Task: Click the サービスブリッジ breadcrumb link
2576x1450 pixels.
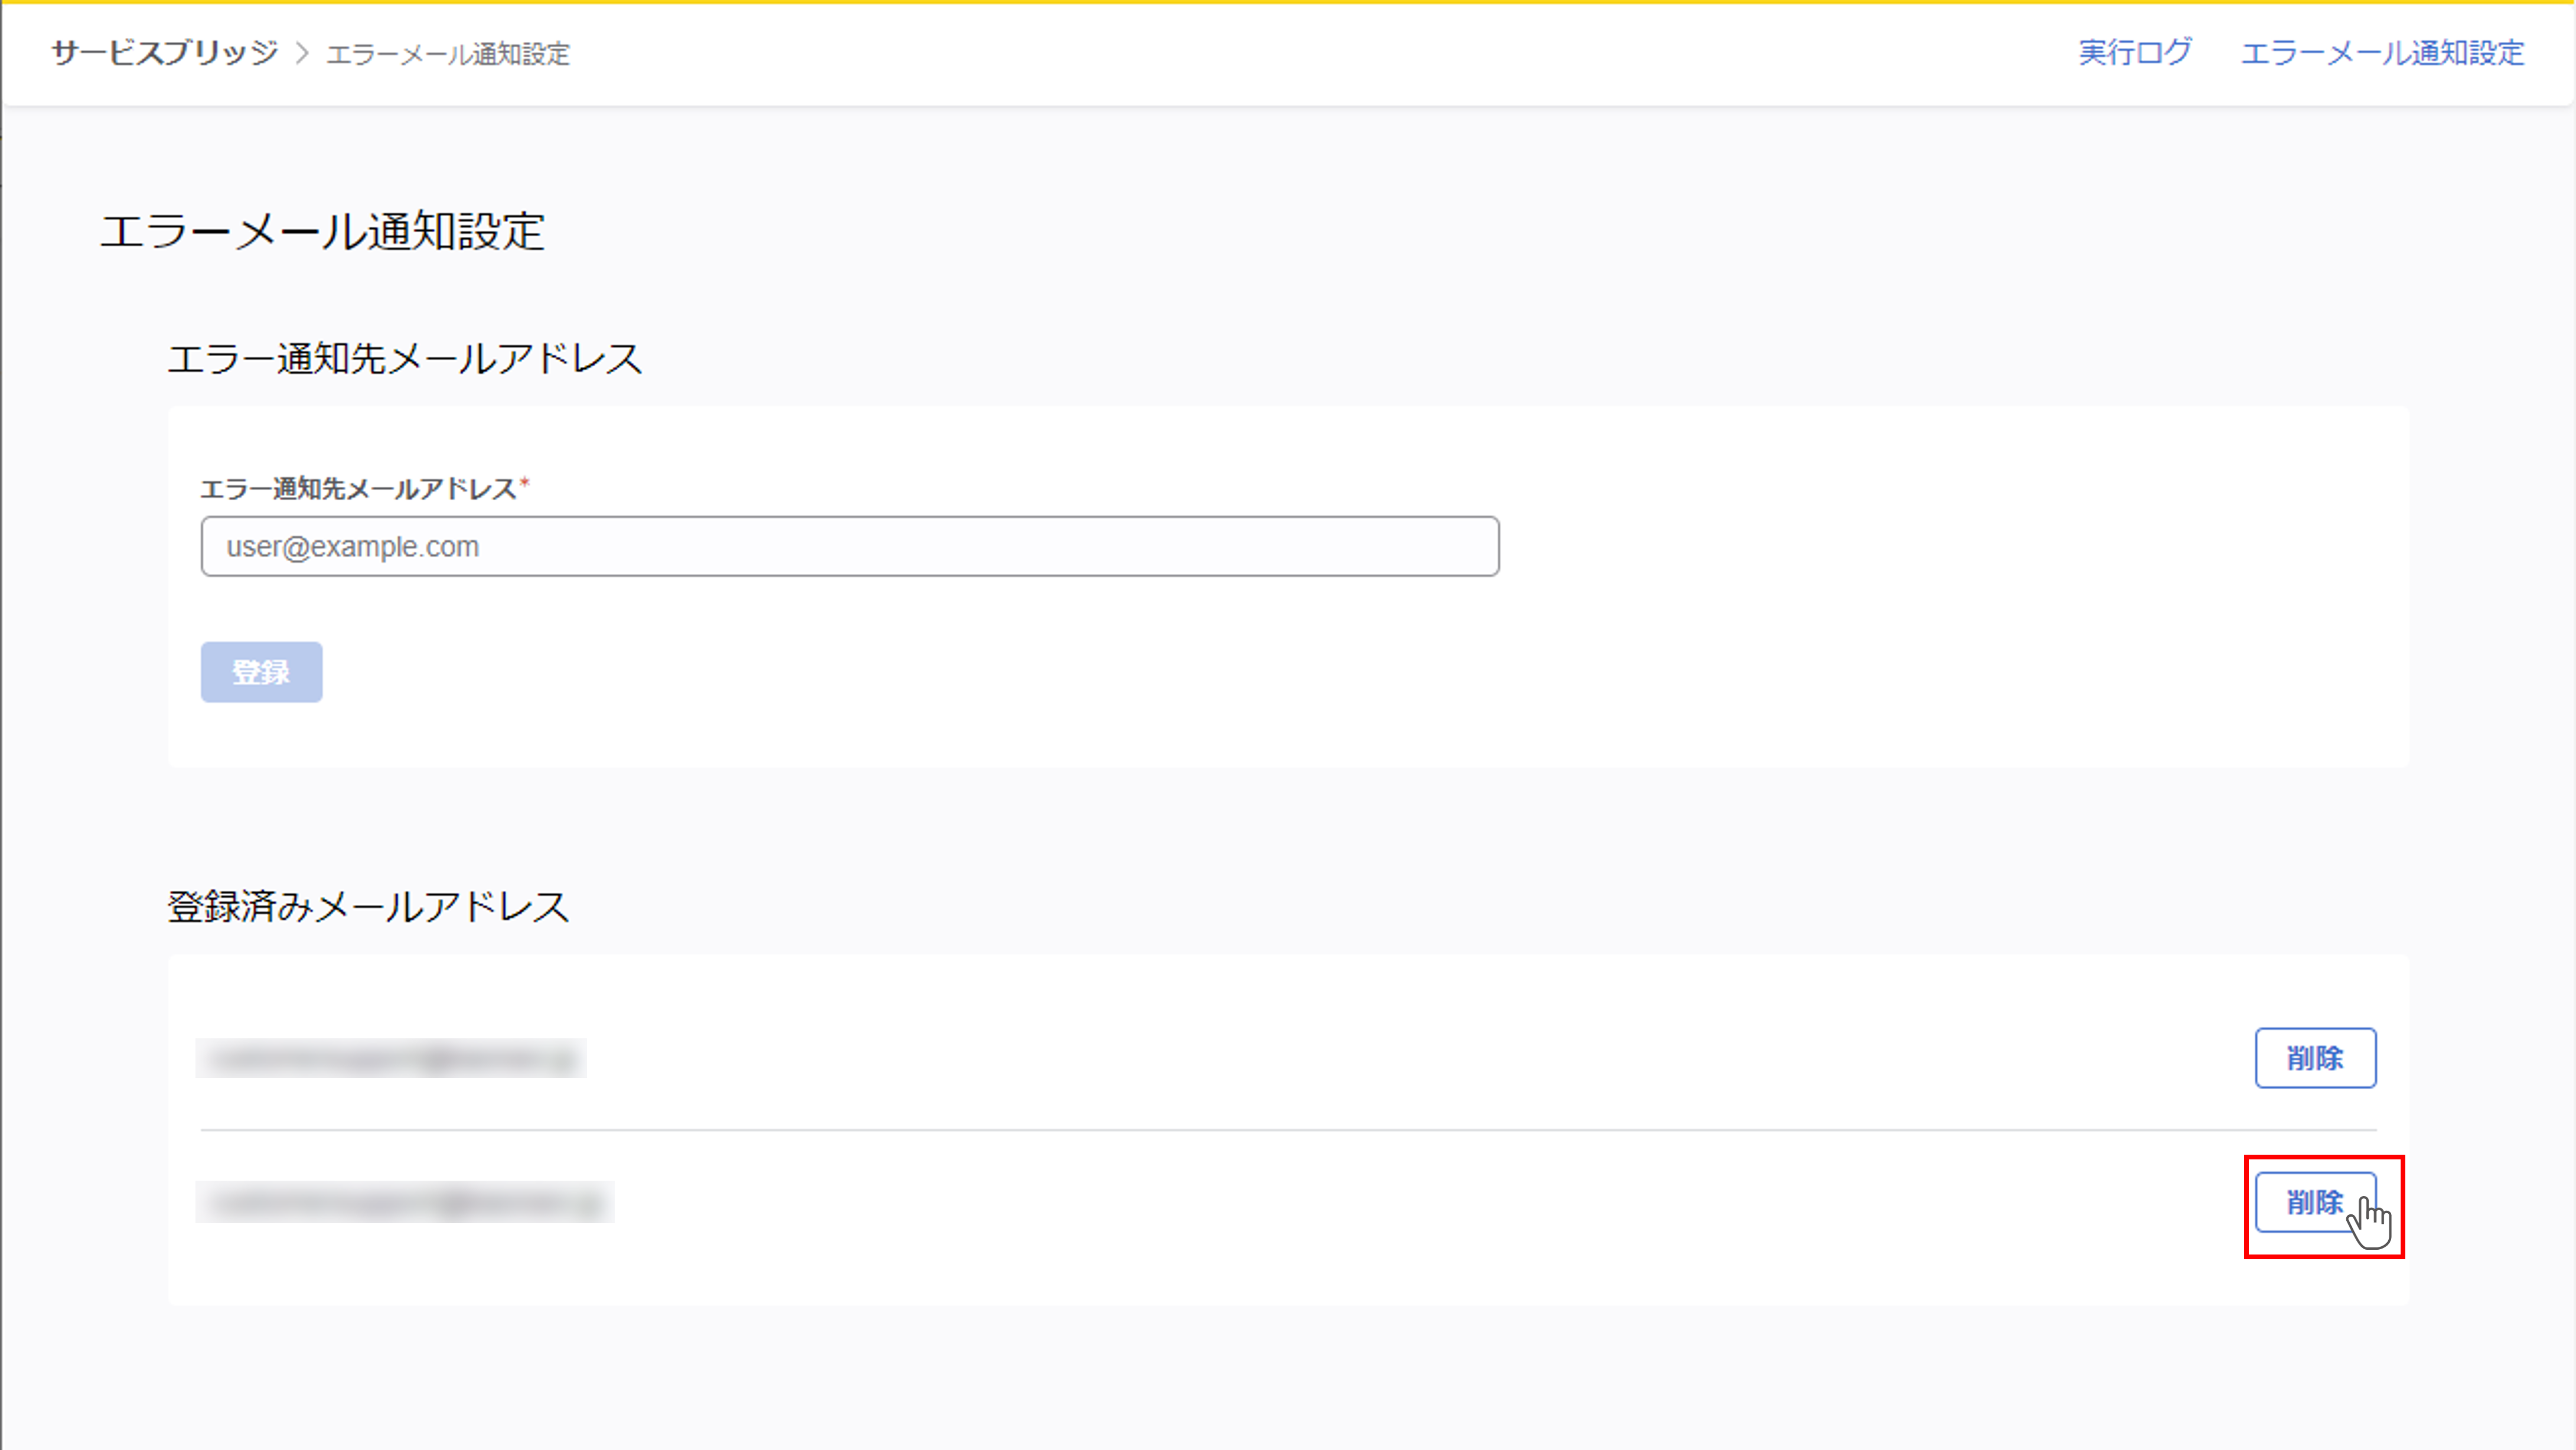Action: (x=165, y=53)
